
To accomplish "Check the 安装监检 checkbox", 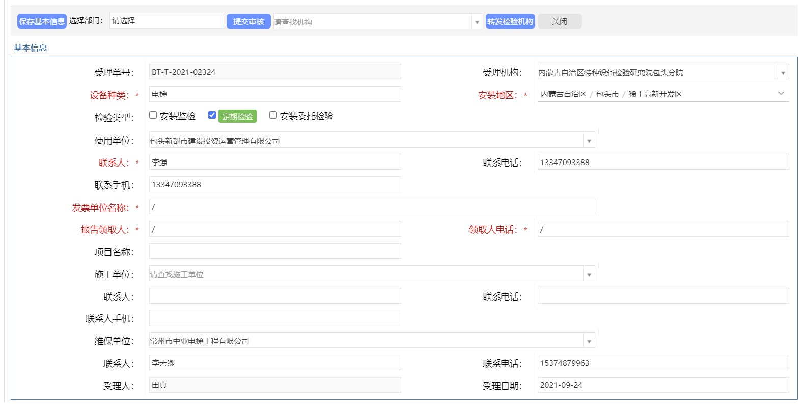I will coord(153,115).
